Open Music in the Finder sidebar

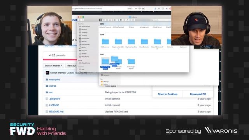pos(82,47)
